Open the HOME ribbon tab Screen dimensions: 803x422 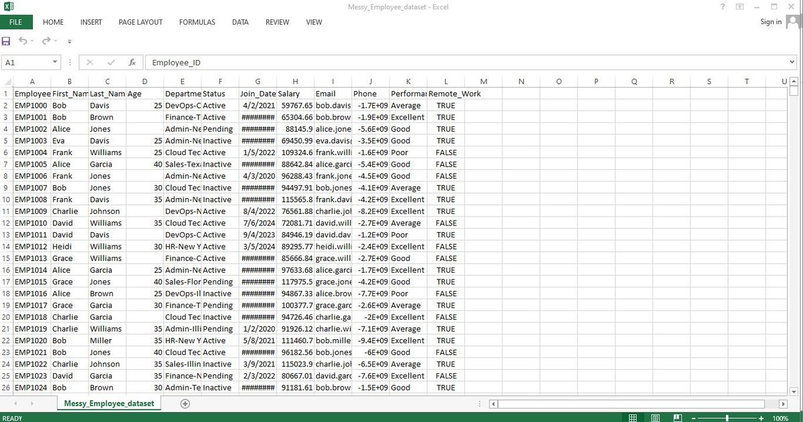point(53,22)
